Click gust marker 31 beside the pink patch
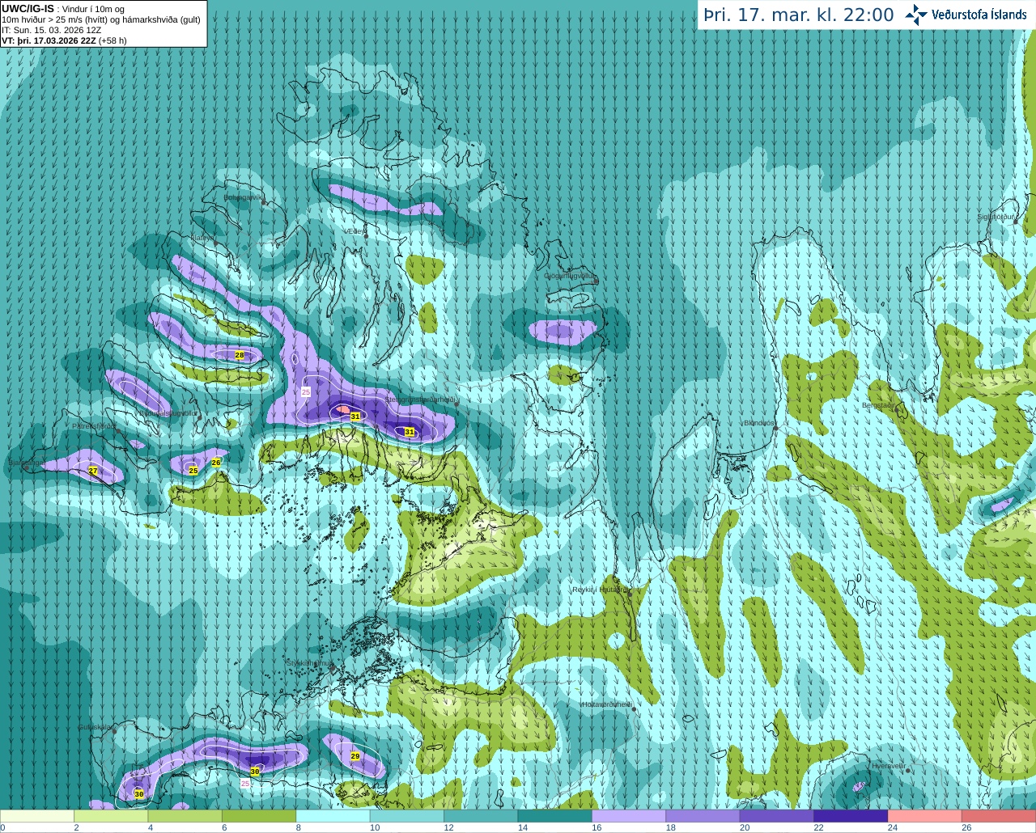Viewport: 1036px width, 833px height. point(355,416)
